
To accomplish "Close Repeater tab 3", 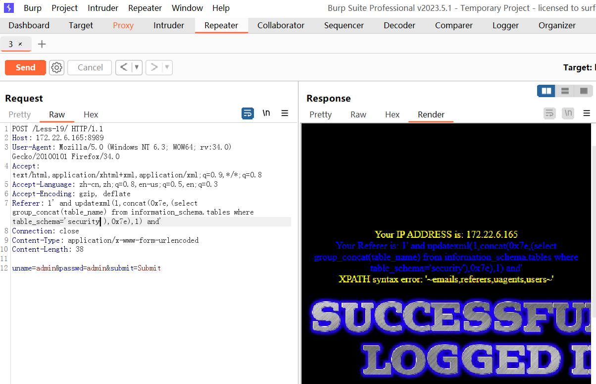I will (x=20, y=44).
